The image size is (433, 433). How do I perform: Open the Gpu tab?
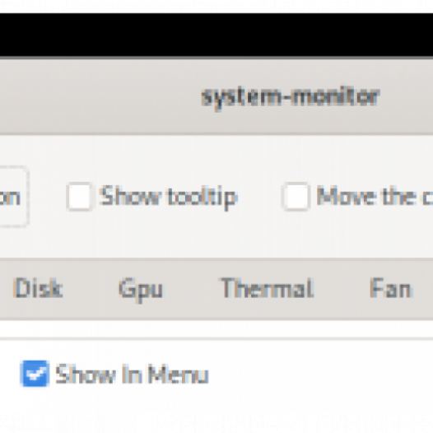(x=142, y=288)
